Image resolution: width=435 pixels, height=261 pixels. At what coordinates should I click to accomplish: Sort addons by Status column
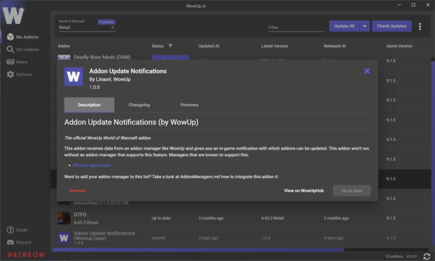click(x=162, y=46)
